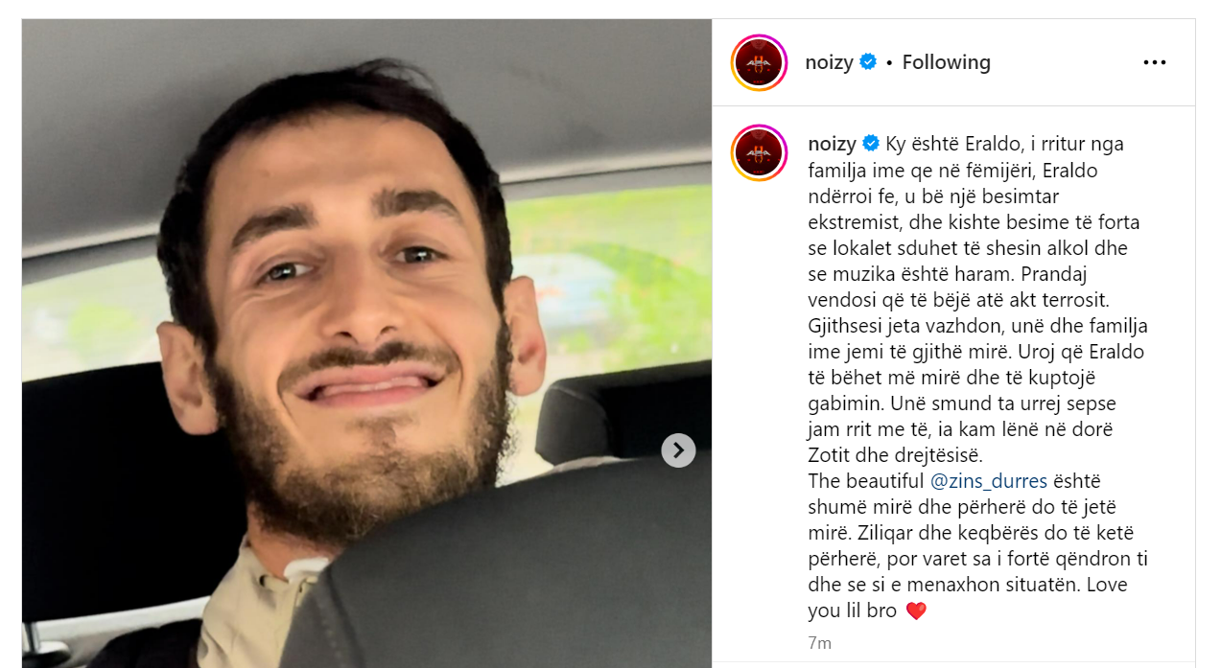Screen dimensions: 1221x668
Task: Open noizy's profile from the header username
Action: pos(830,62)
